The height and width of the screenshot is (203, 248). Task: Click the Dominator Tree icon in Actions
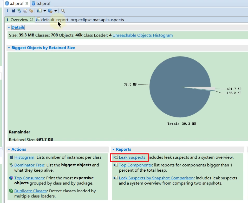coord(11,165)
